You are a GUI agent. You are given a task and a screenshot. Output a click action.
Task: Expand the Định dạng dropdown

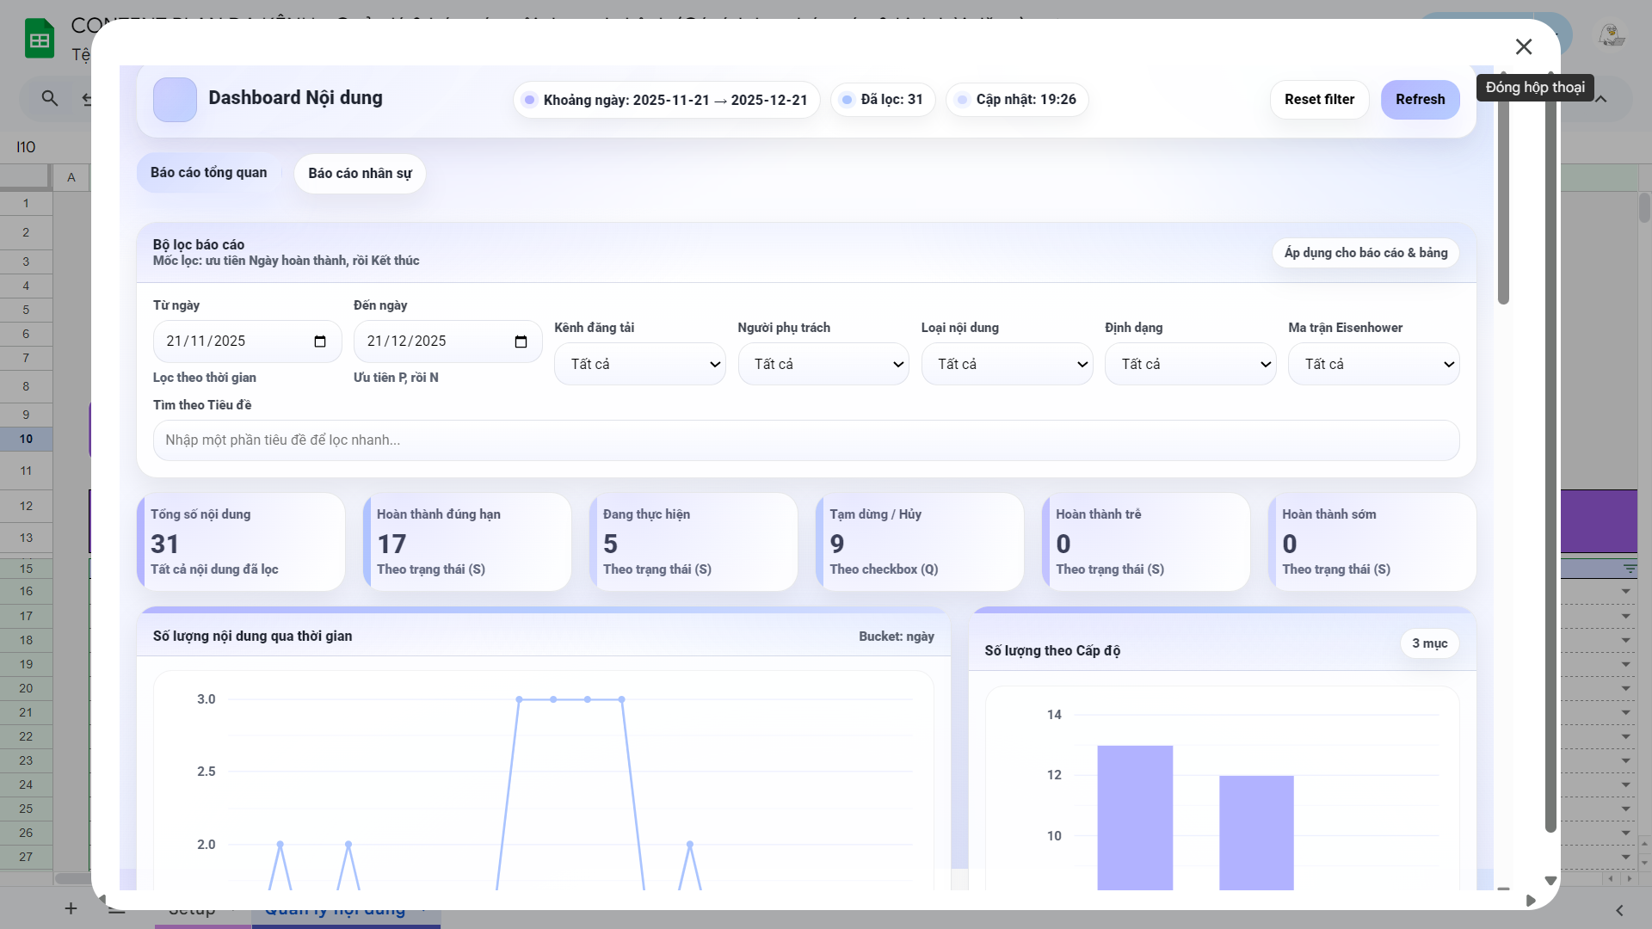1190,364
